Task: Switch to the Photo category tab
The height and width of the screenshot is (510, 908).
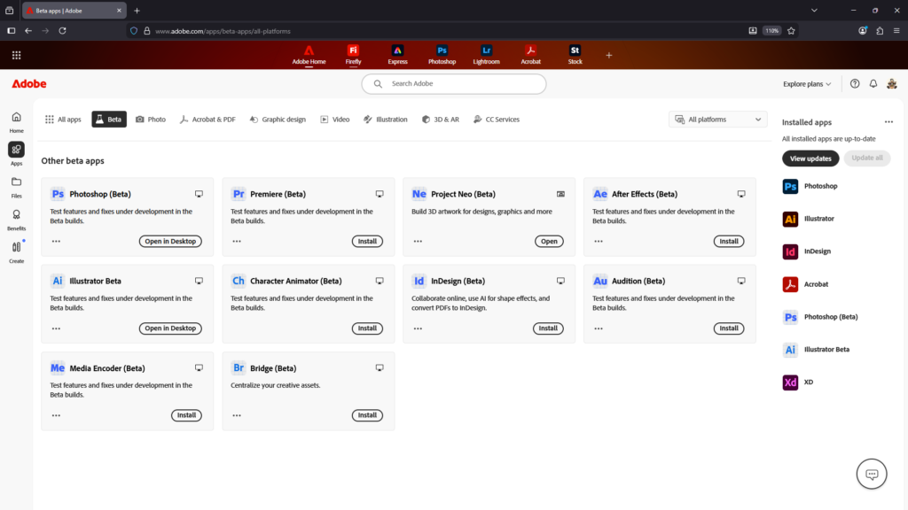Action: pyautogui.click(x=151, y=118)
